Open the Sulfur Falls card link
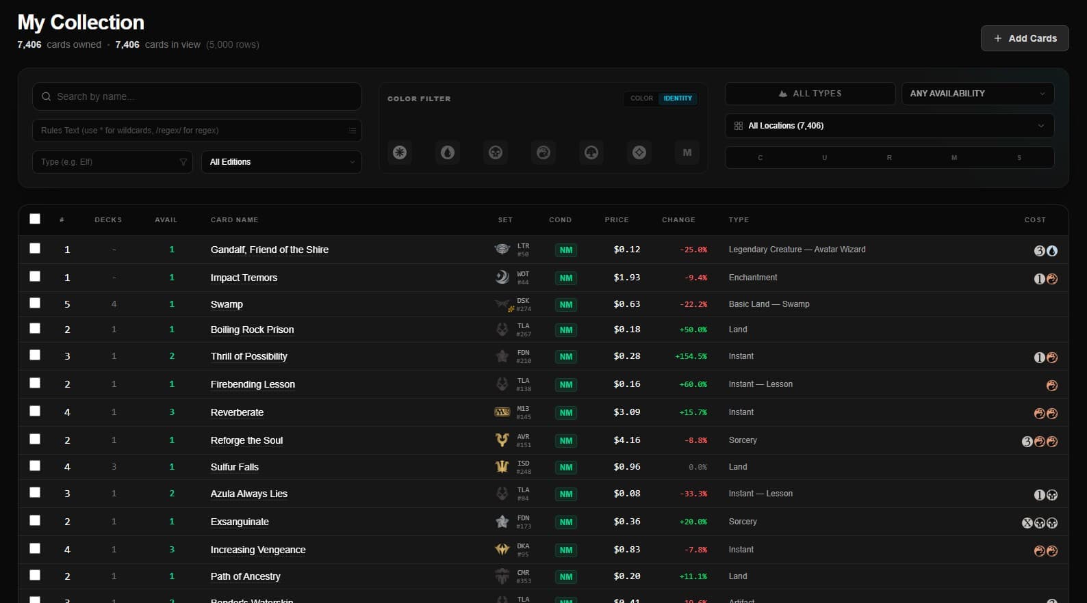 tap(235, 467)
